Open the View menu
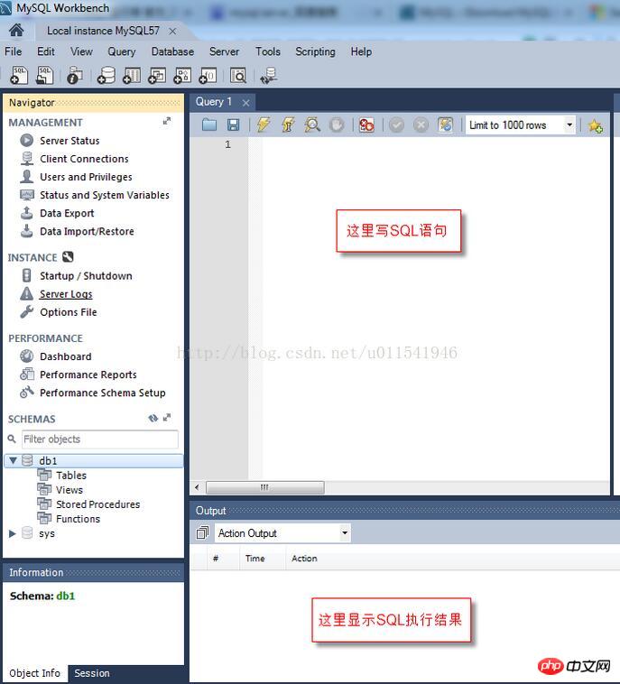620x684 pixels. (81, 51)
